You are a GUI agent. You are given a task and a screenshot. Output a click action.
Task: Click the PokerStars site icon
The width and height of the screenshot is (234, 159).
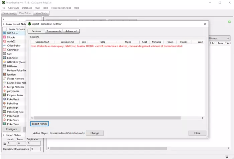(5, 120)
